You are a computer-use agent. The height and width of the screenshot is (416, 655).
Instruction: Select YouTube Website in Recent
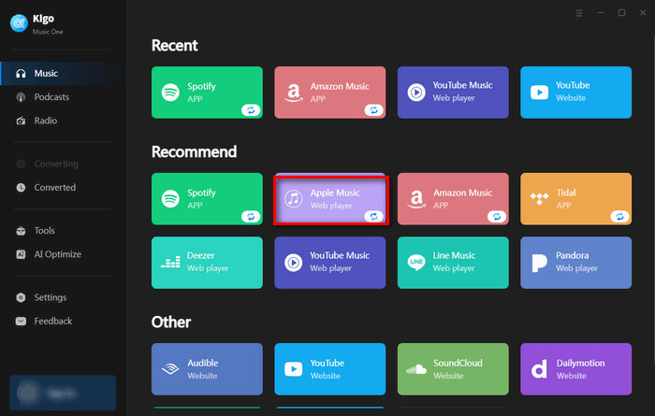[x=576, y=93]
